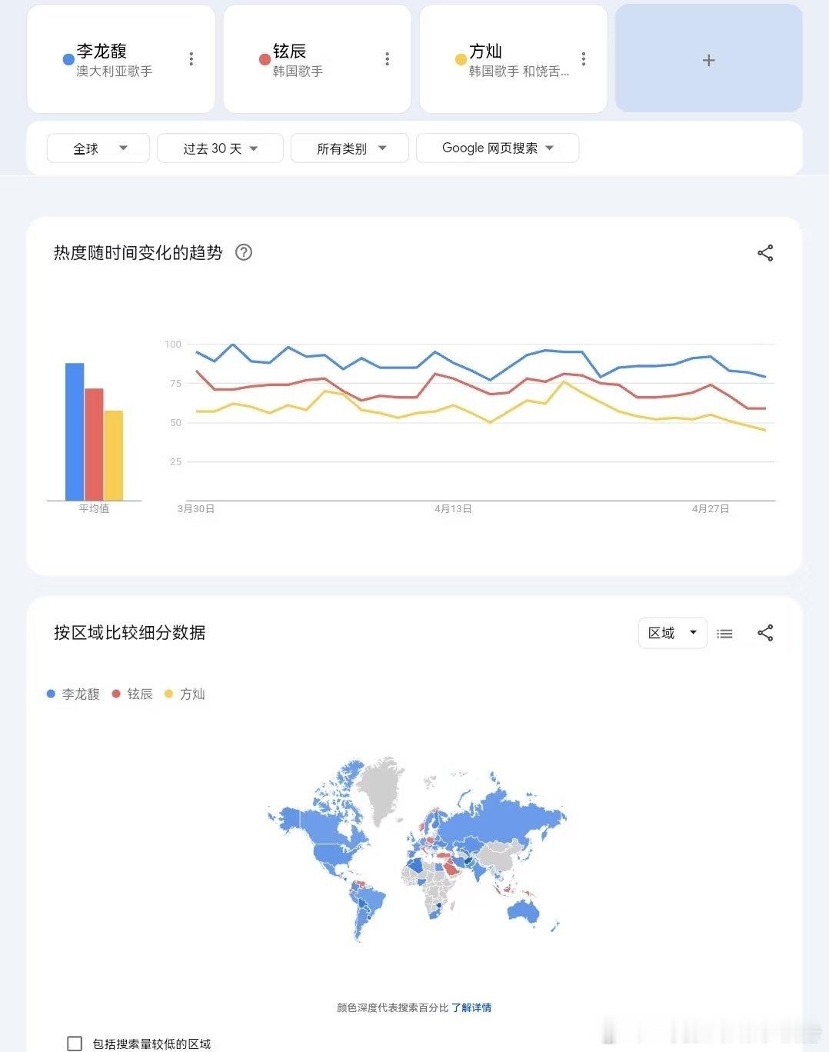The height and width of the screenshot is (1052, 829).
Task: Click the 4月13日 axis label
Action: click(453, 508)
